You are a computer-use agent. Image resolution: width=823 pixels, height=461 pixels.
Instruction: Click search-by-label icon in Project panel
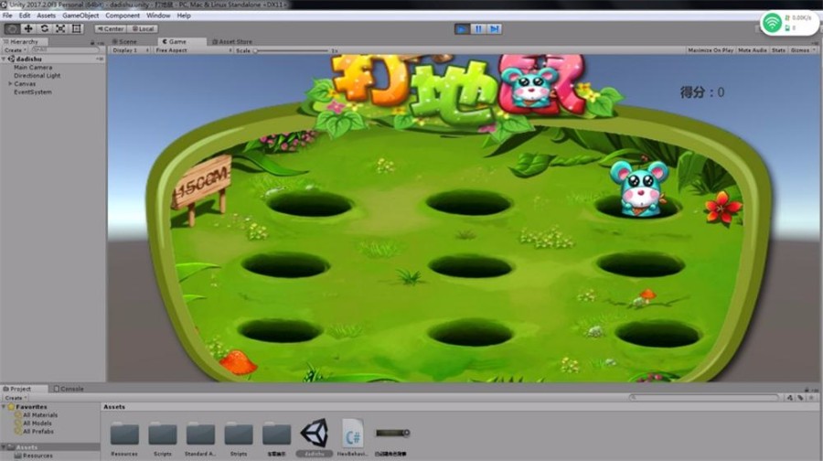pos(800,398)
